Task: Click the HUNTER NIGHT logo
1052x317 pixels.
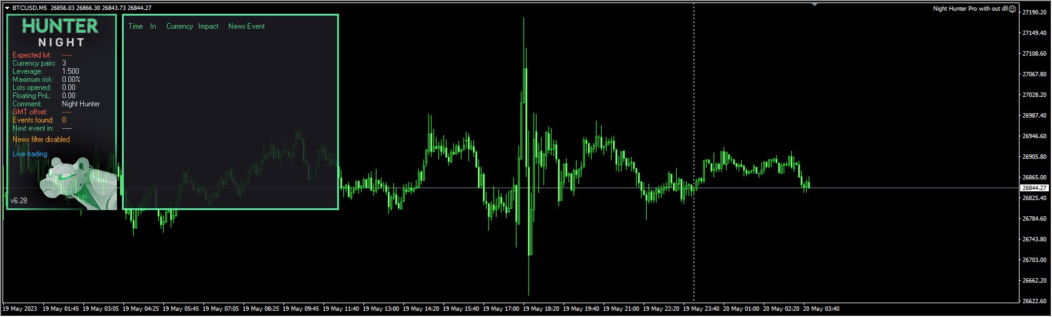Action: click(61, 33)
